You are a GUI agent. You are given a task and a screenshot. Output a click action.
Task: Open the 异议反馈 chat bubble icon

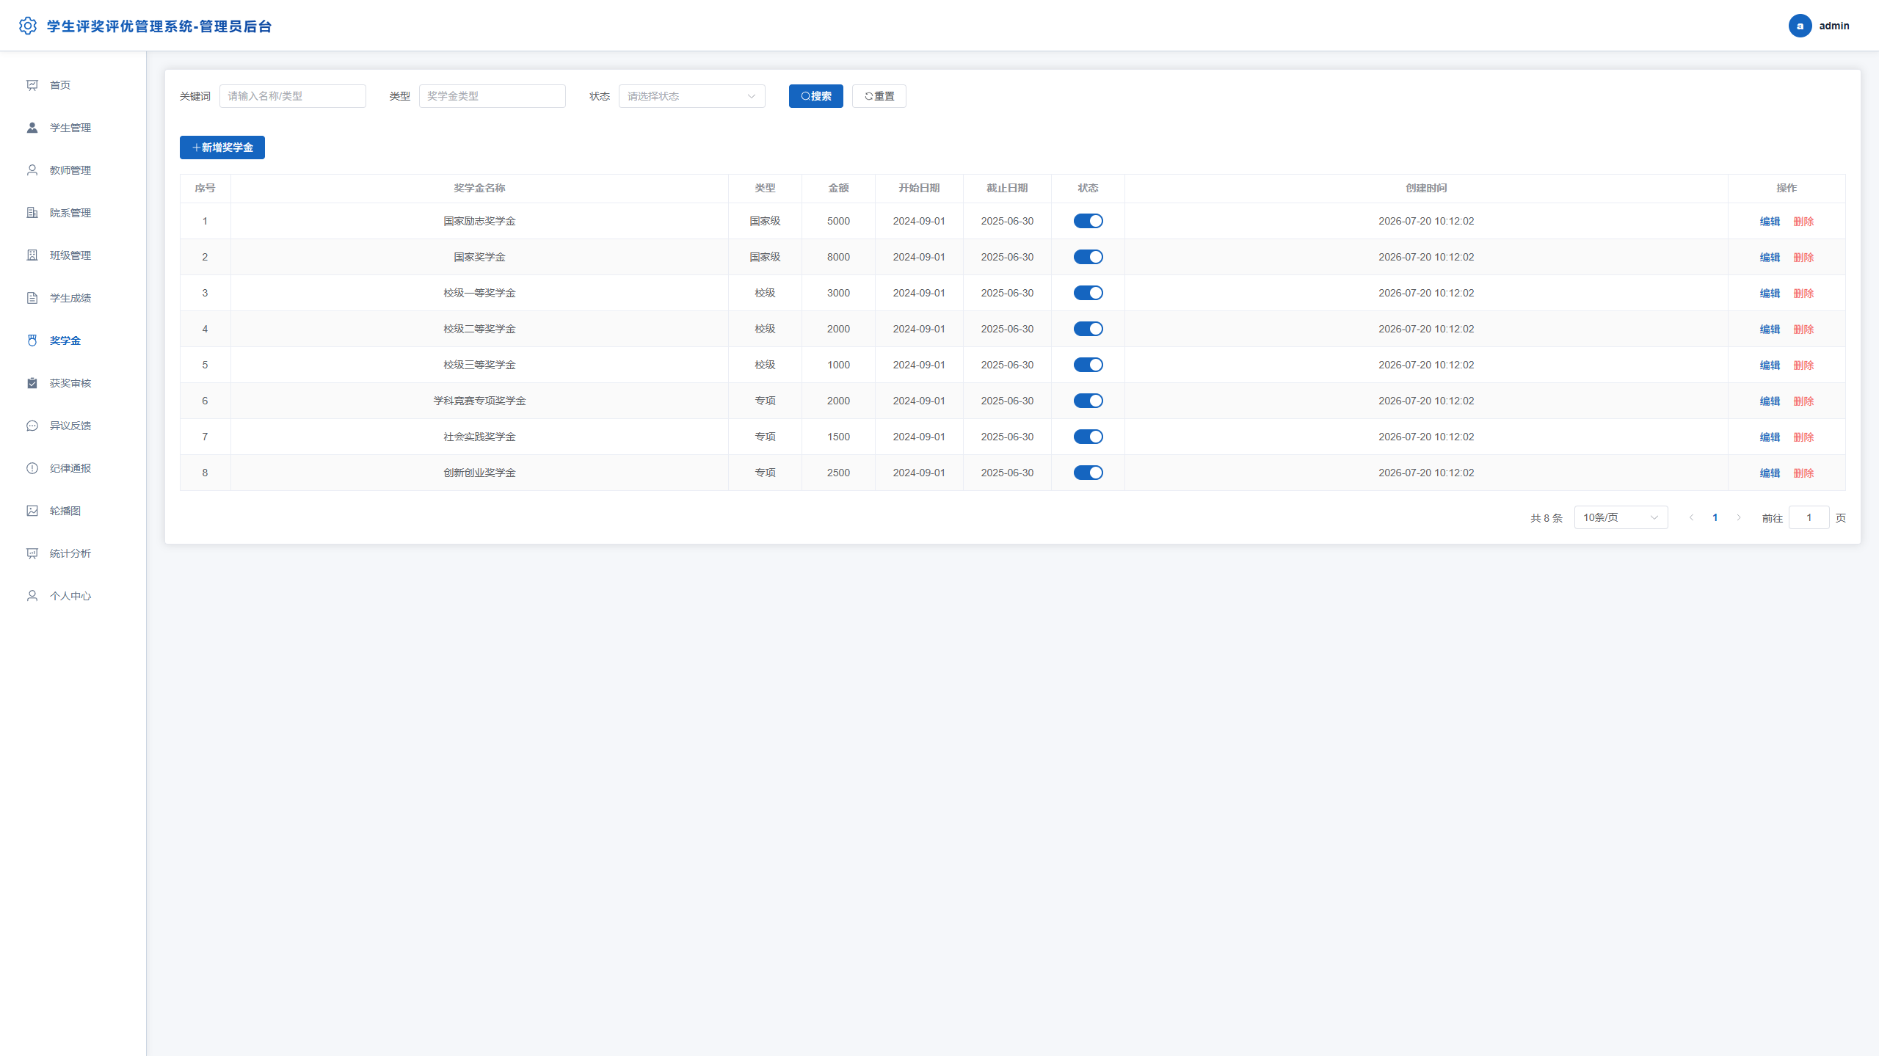click(32, 426)
